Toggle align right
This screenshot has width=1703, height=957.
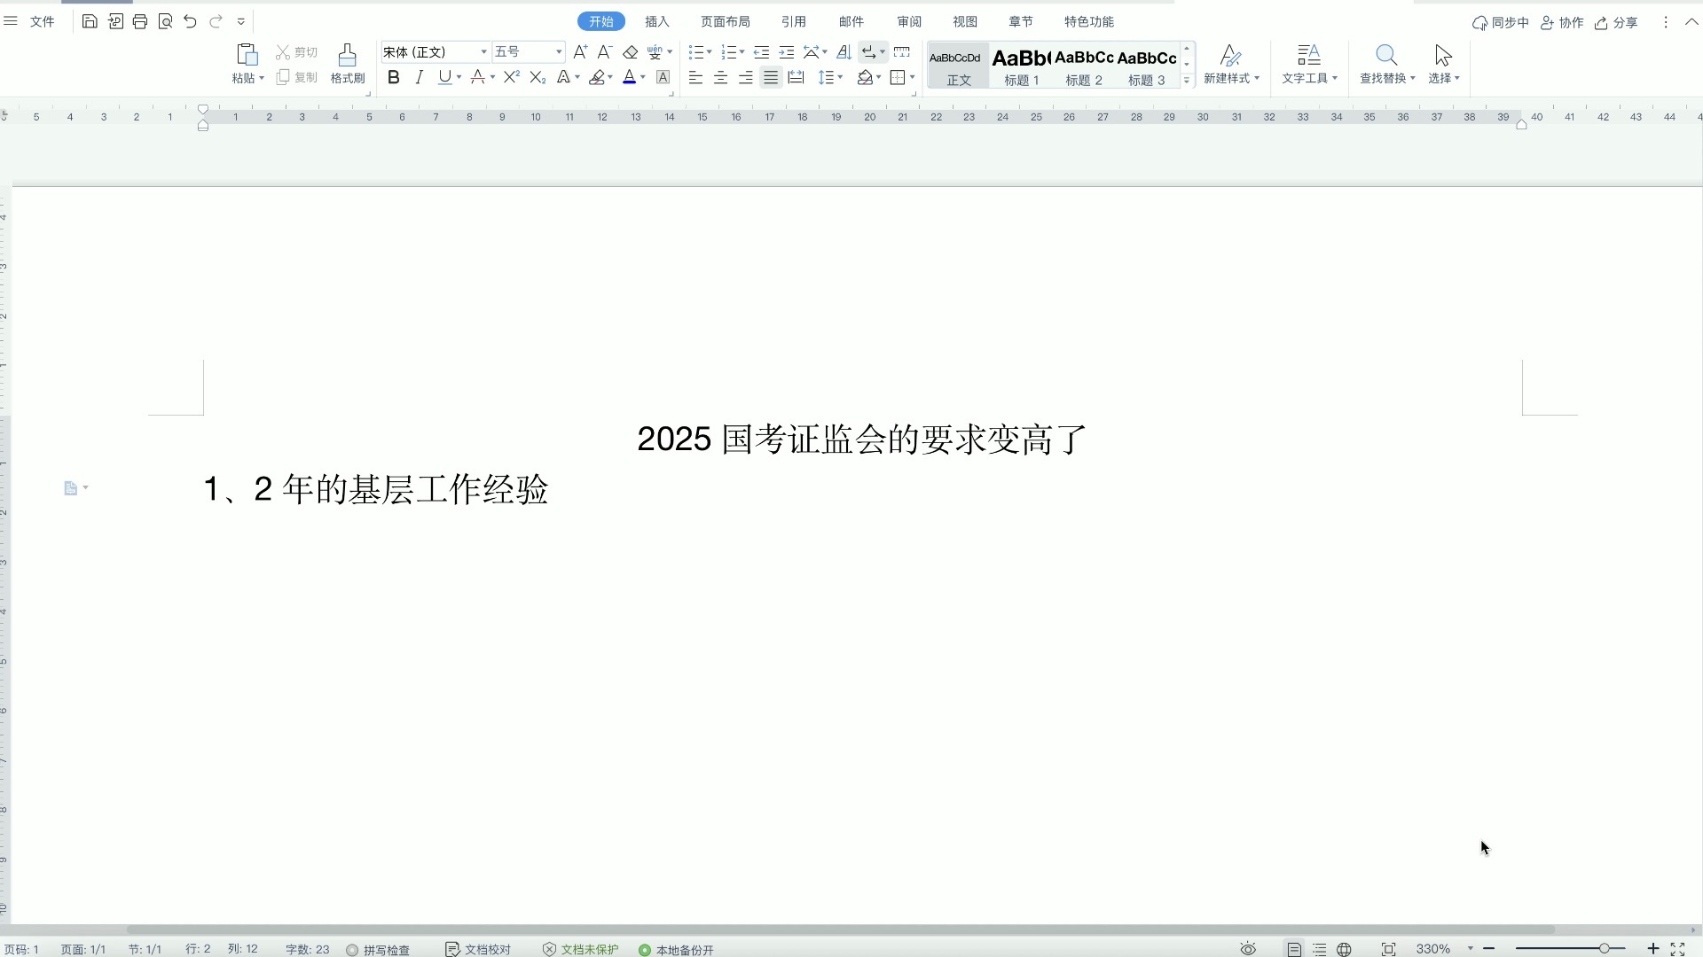point(746,77)
